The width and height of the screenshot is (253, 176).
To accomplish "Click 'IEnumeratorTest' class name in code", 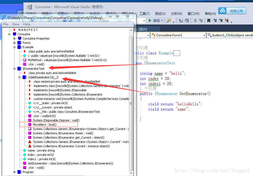I will [160, 63].
